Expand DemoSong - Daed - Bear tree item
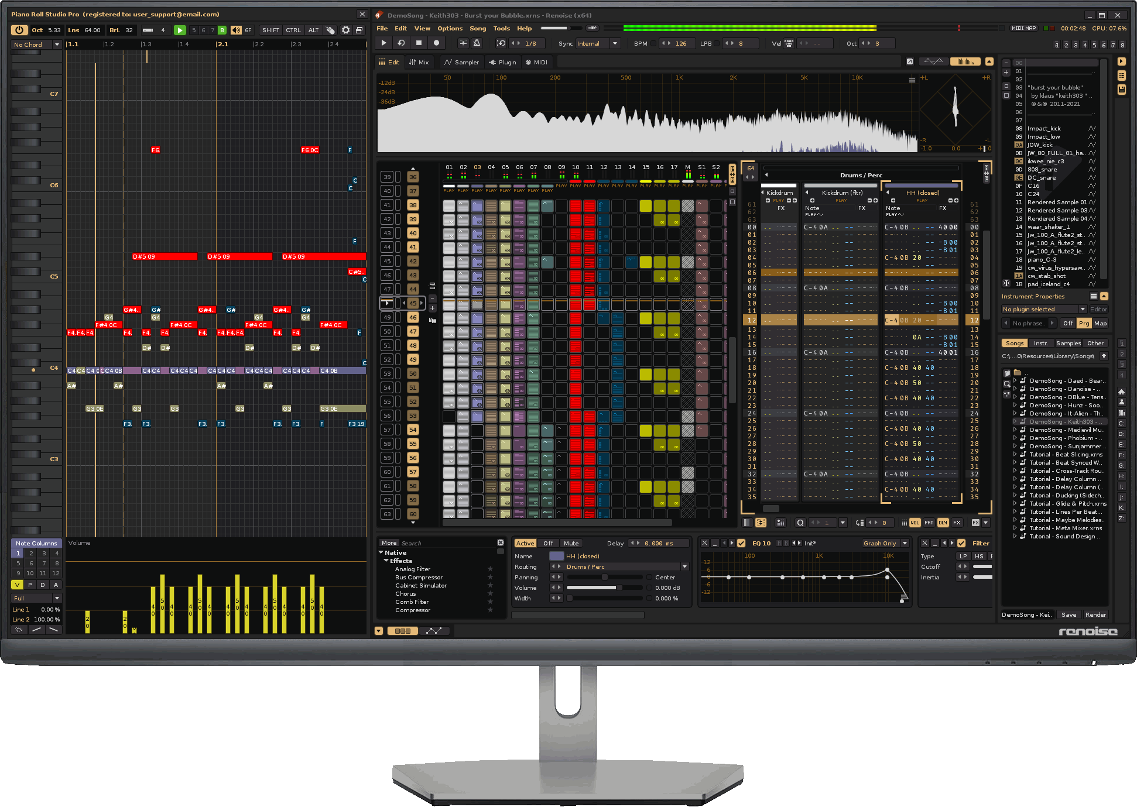Screen dimensions: 1137x807 pyautogui.click(x=1015, y=381)
